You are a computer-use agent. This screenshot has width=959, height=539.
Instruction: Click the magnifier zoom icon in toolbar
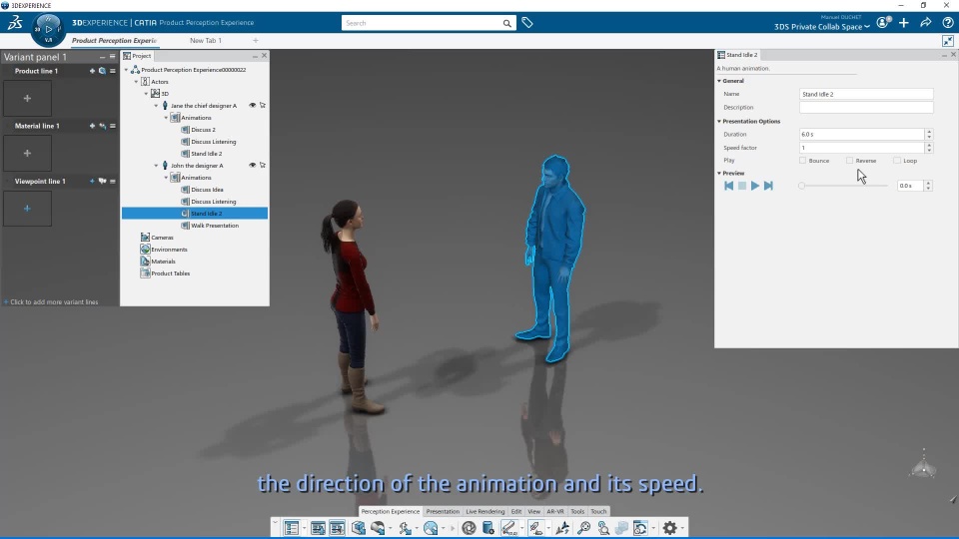pyautogui.click(x=584, y=528)
